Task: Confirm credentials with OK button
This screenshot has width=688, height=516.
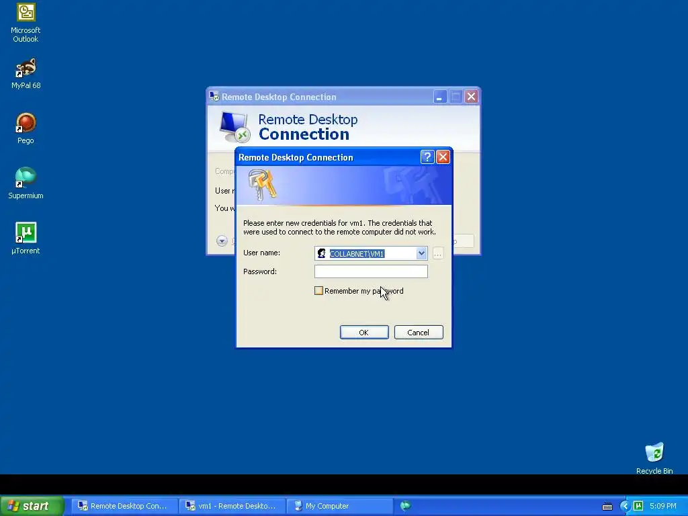Action: click(364, 332)
